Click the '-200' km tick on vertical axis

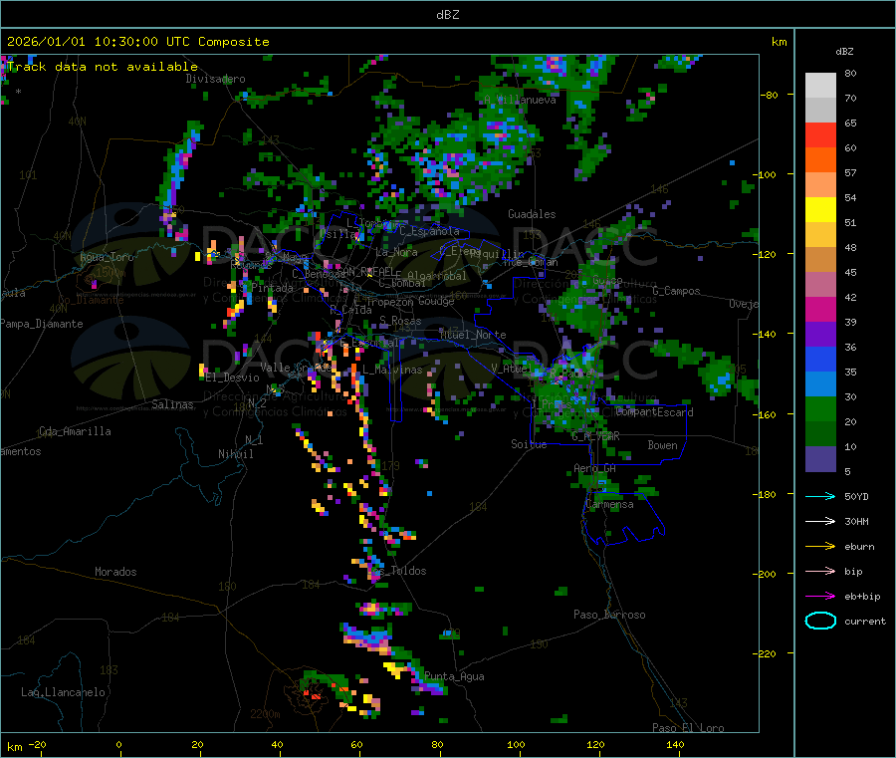[x=764, y=574]
